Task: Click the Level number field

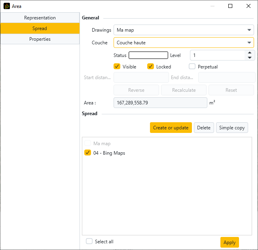Action: pyautogui.click(x=218, y=55)
